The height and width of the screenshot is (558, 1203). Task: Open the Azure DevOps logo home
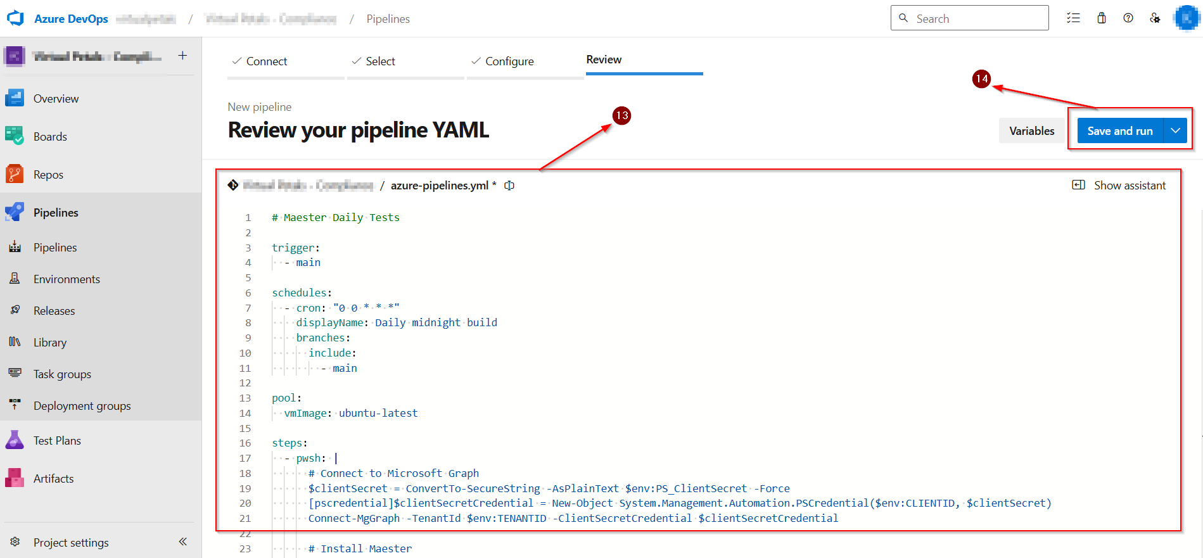click(x=15, y=18)
